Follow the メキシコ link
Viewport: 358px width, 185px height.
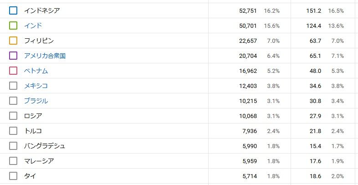coord(36,86)
